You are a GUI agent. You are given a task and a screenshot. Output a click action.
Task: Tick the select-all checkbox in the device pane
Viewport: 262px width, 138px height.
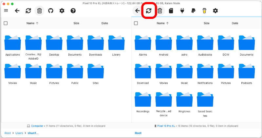tap(136, 23)
